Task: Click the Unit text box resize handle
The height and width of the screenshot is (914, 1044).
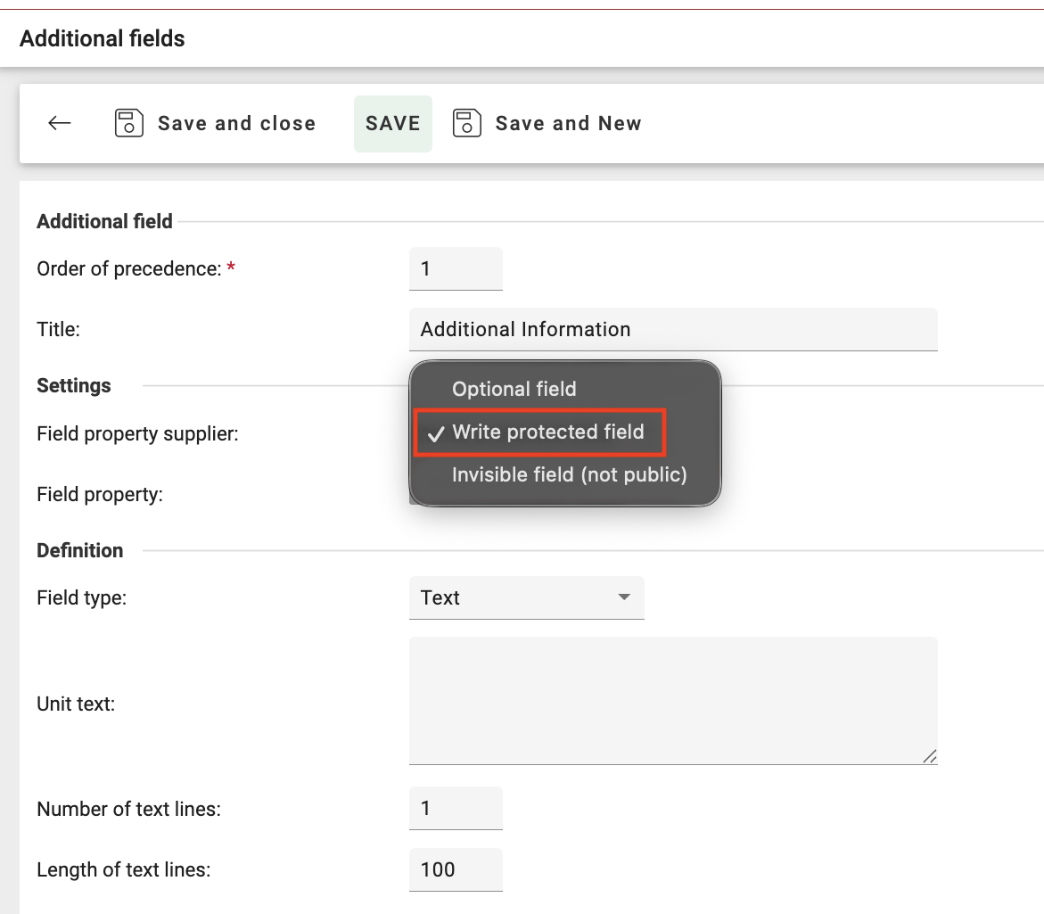Action: [929, 756]
